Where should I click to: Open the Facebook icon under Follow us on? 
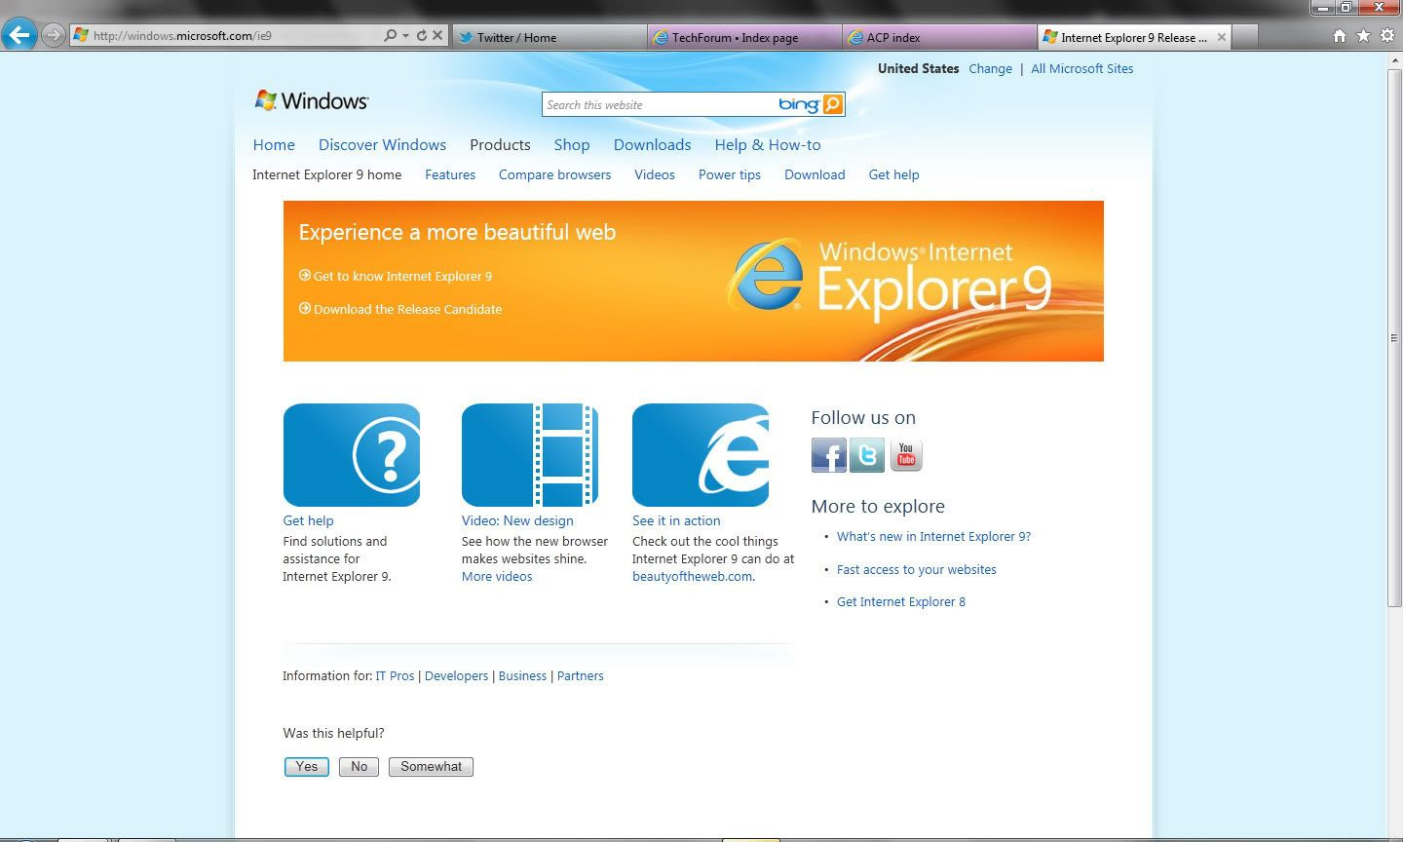tap(829, 455)
